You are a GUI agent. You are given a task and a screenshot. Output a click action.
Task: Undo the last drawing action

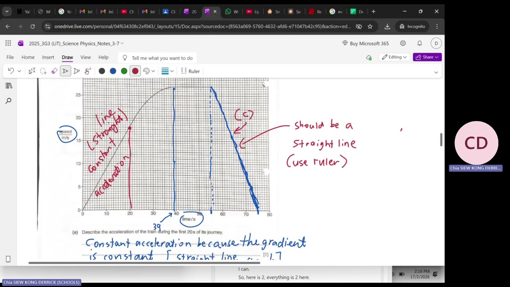(x=11, y=71)
